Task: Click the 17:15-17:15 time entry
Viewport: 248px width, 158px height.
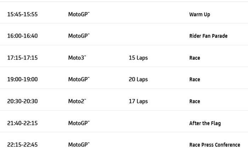Action: 22,58
